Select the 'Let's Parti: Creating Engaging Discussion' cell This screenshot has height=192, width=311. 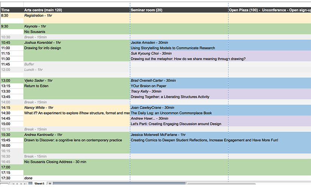tap(179, 124)
